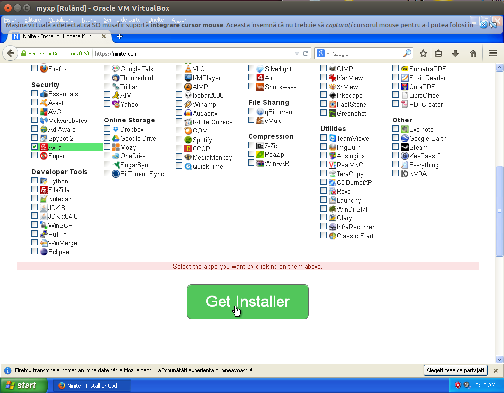This screenshot has width=504, height=393.
Task: Click the Malwarebytes icon
Action: pos(43,121)
